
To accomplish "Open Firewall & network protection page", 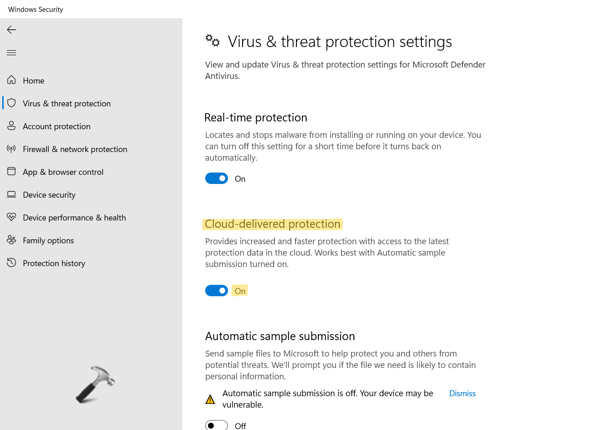I will (x=75, y=149).
